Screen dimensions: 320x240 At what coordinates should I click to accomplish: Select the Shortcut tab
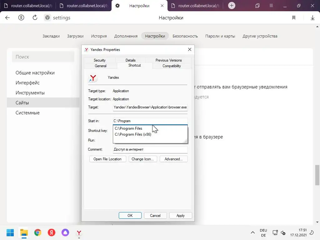point(134,65)
